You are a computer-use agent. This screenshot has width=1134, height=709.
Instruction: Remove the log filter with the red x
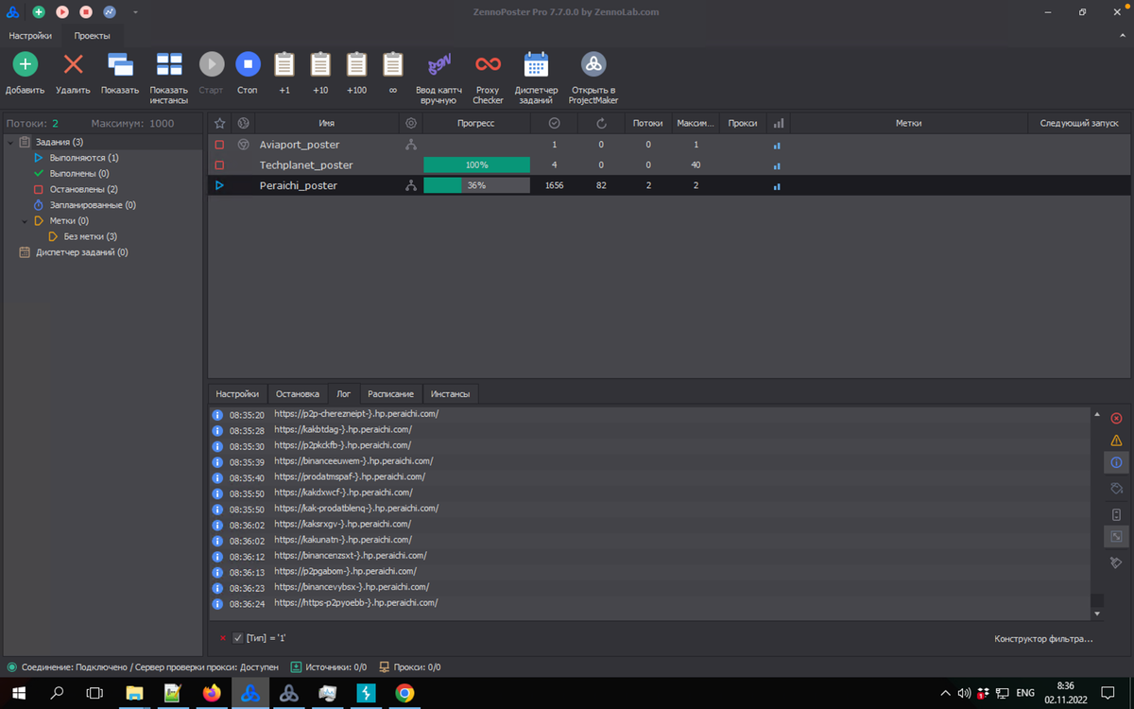[223, 638]
